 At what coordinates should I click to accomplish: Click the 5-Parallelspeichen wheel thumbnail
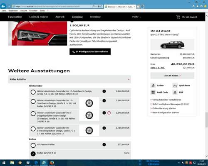tap(89, 130)
